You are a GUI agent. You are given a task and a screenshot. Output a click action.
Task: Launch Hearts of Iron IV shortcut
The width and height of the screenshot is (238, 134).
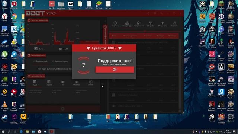(x=221, y=106)
